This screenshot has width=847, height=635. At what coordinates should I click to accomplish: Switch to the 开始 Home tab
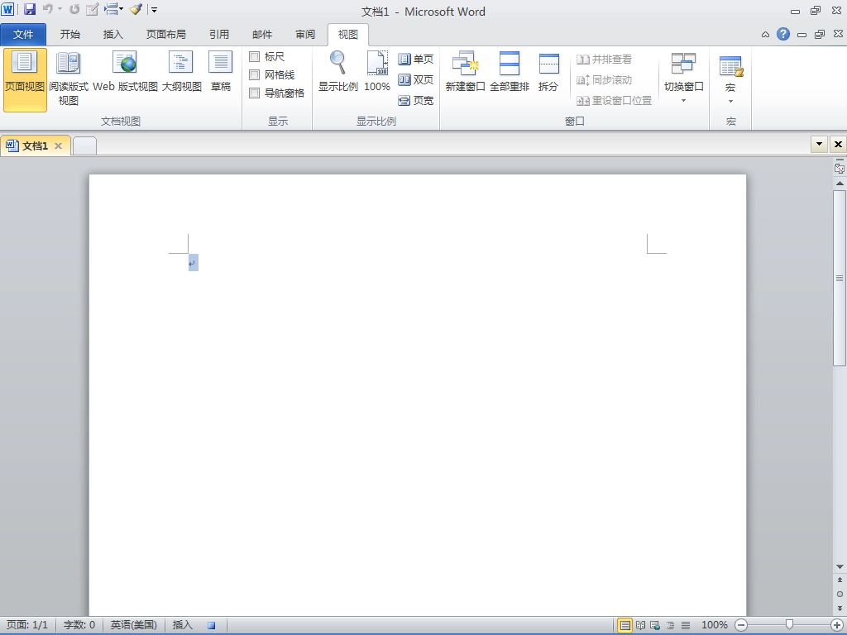pos(69,35)
